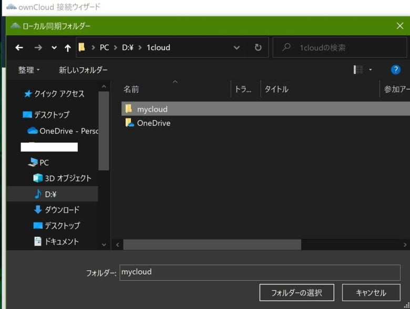Click OneDrive folder icon in file list
410x309 pixels.
pos(129,123)
